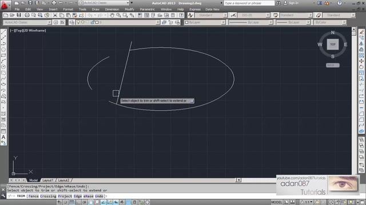Screen dimensions: 366x205
Task: Select the Circle draw tool
Action: 3,67
